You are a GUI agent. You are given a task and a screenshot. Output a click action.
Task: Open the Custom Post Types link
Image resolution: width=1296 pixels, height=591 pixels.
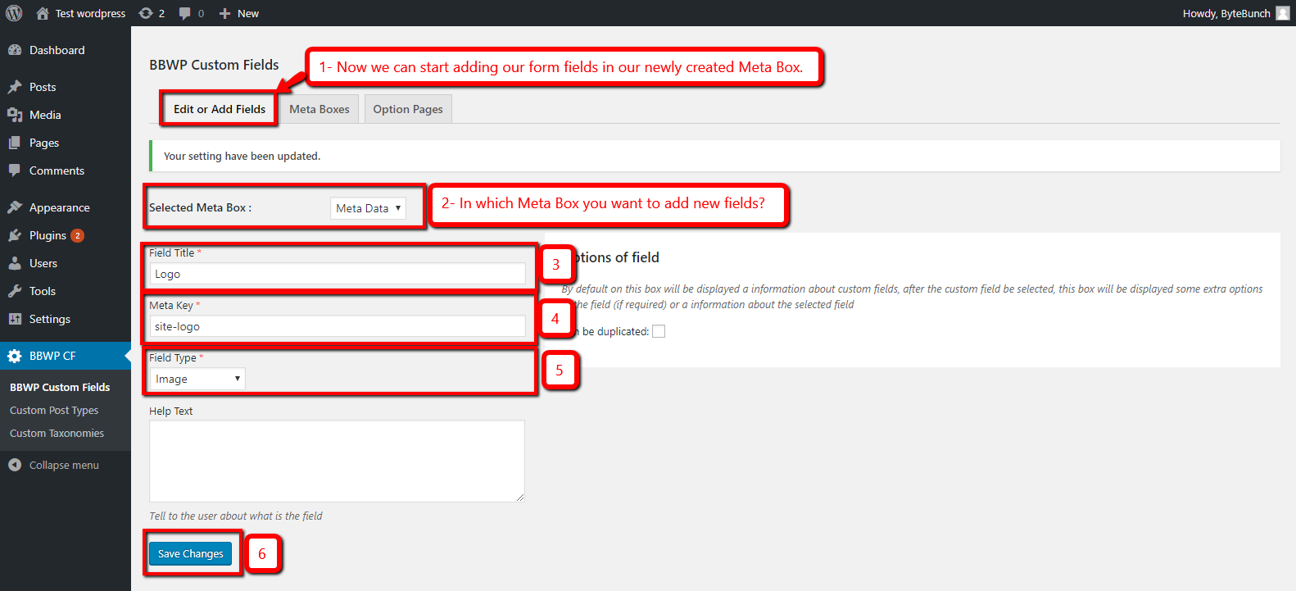pyautogui.click(x=54, y=410)
